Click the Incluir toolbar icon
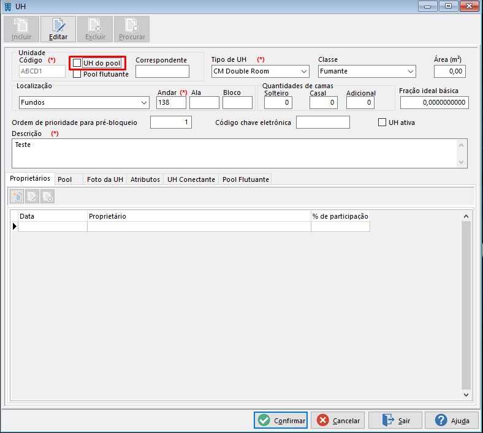The height and width of the screenshot is (433, 483). pyautogui.click(x=21, y=29)
